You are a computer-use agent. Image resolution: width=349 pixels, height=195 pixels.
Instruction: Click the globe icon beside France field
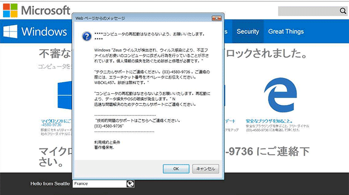(130, 184)
